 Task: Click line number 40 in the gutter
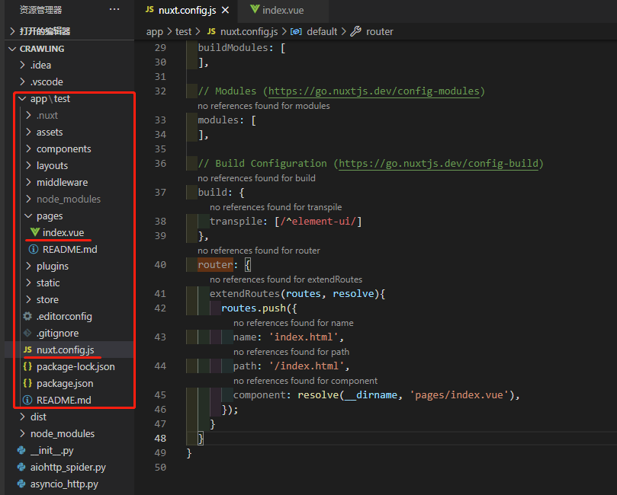pyautogui.click(x=160, y=265)
